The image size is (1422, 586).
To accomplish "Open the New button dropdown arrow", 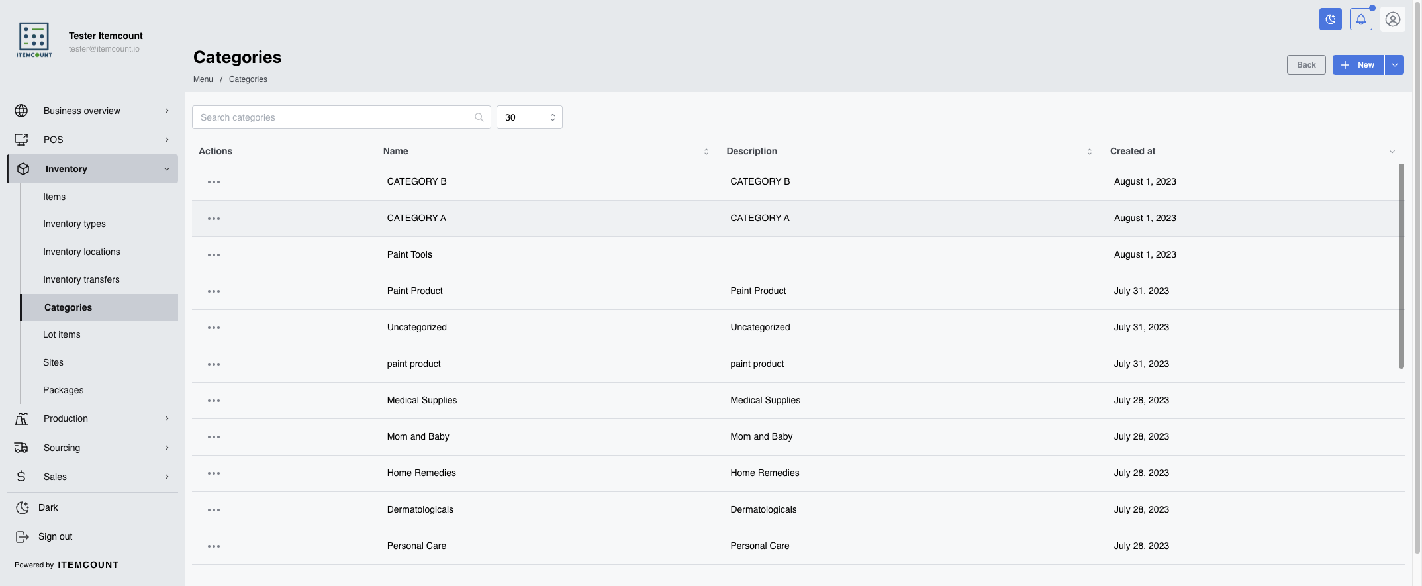I will (1394, 65).
